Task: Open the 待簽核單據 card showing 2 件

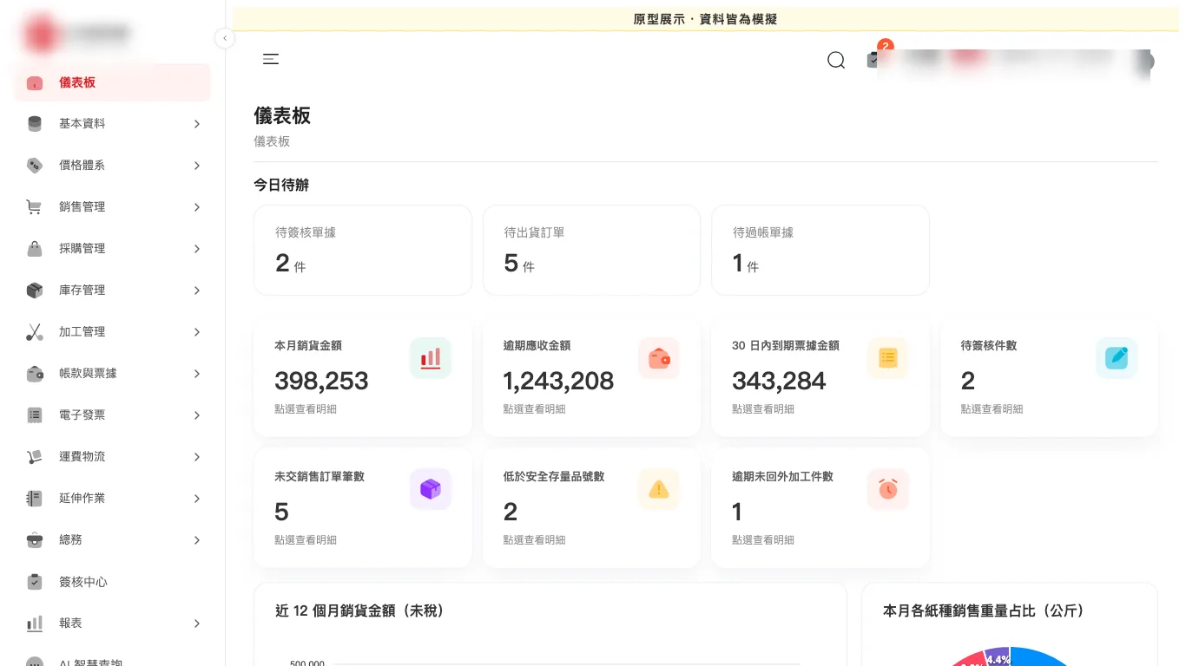Action: pos(363,250)
